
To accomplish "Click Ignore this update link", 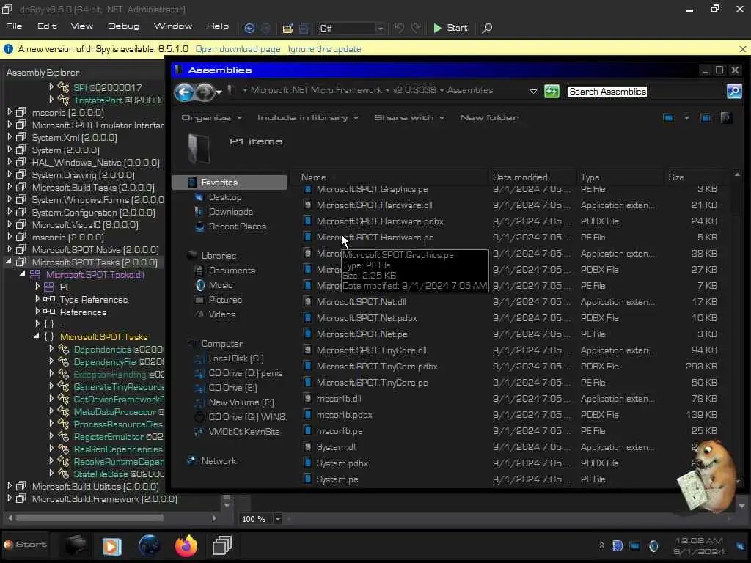I will pyautogui.click(x=324, y=49).
